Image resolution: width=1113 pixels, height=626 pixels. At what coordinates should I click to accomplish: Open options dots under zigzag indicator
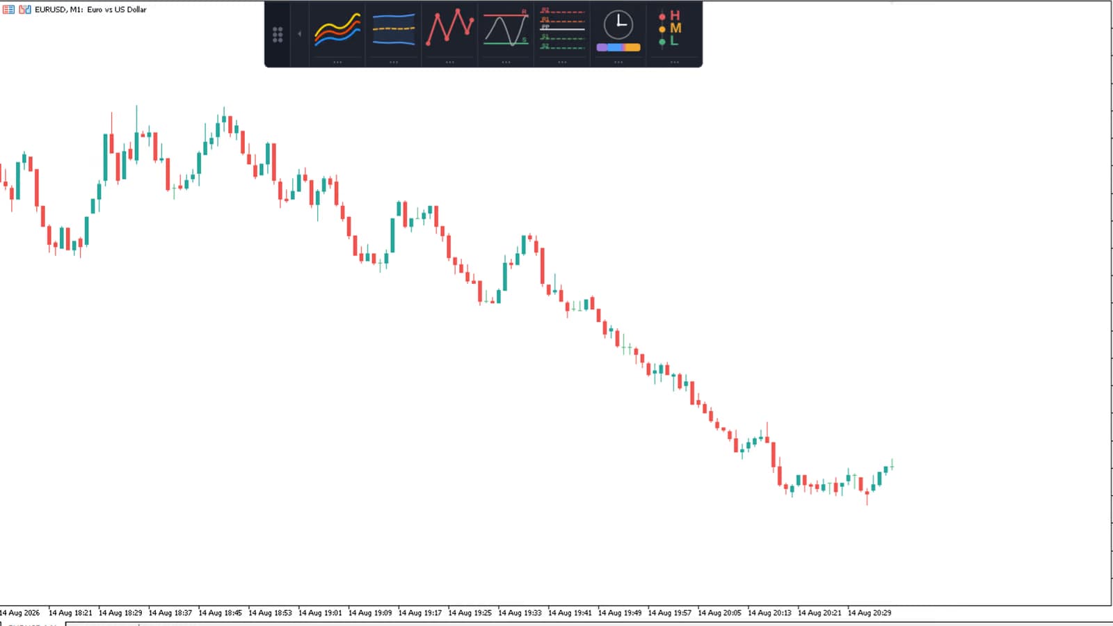[450, 62]
